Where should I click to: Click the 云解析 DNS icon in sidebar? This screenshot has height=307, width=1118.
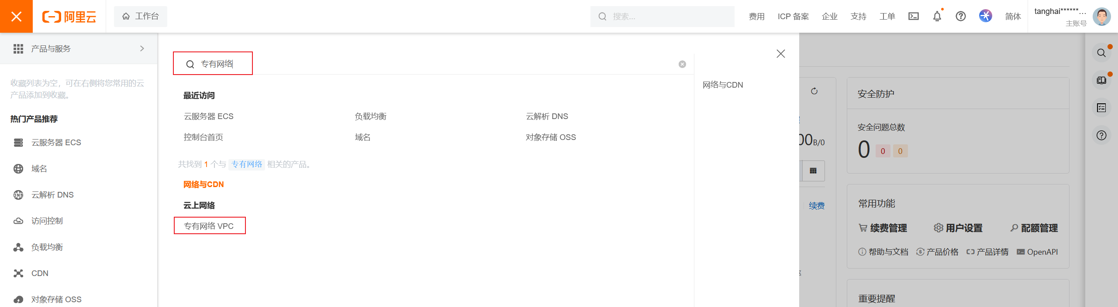18,195
